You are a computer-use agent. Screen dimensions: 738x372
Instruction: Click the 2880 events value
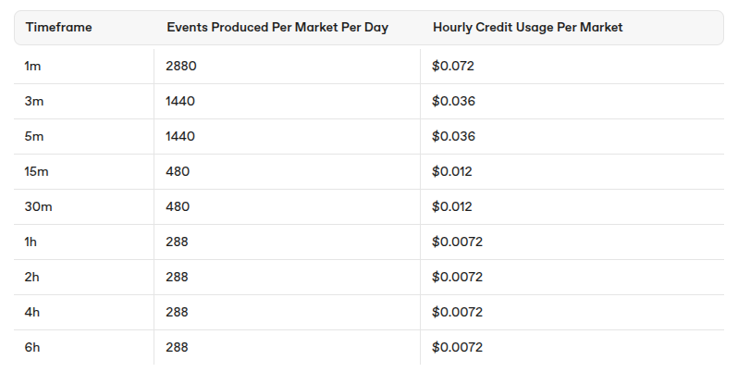pyautogui.click(x=182, y=67)
